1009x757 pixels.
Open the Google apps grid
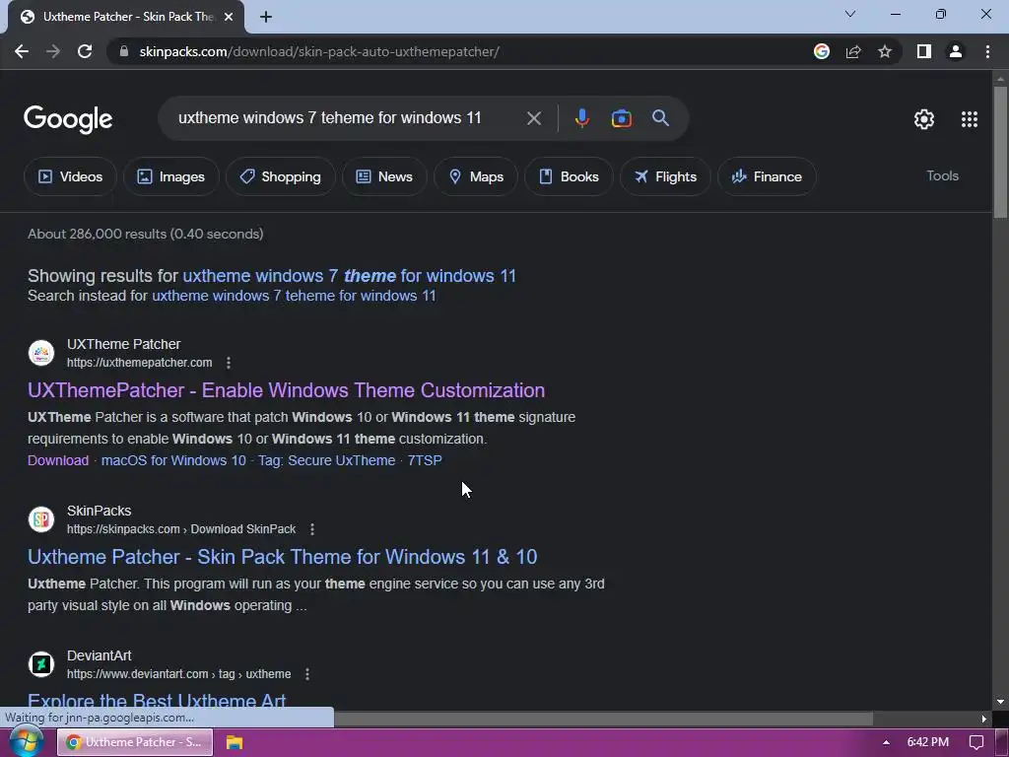[x=970, y=119]
